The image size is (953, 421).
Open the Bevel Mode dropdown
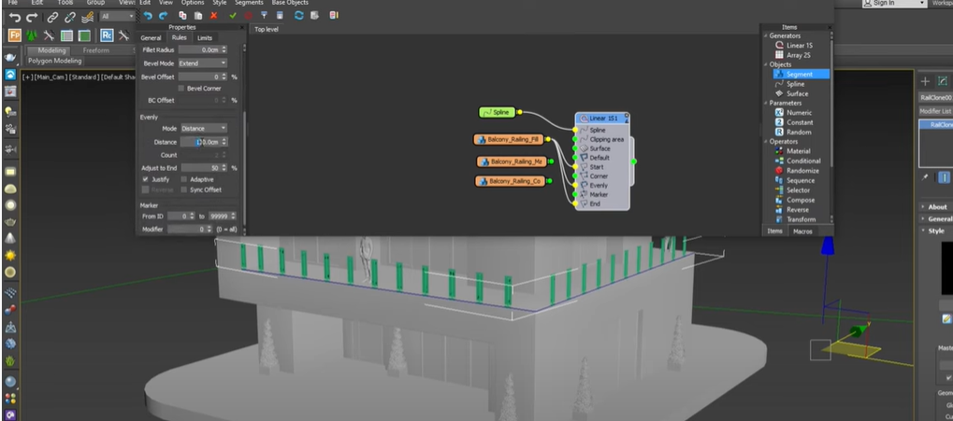pyautogui.click(x=202, y=63)
